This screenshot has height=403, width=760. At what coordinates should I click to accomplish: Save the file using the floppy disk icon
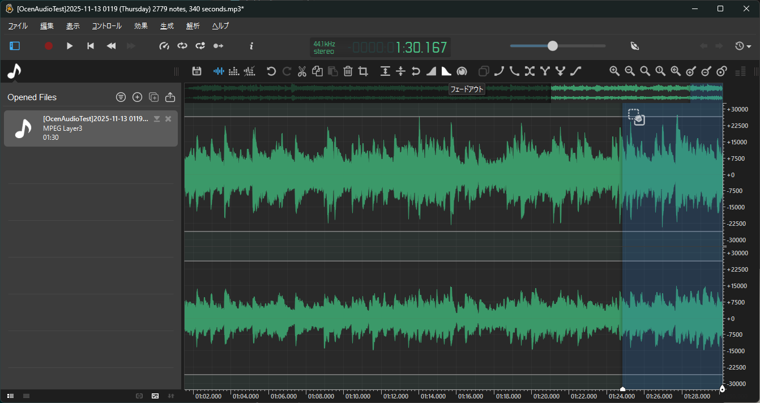tap(197, 71)
